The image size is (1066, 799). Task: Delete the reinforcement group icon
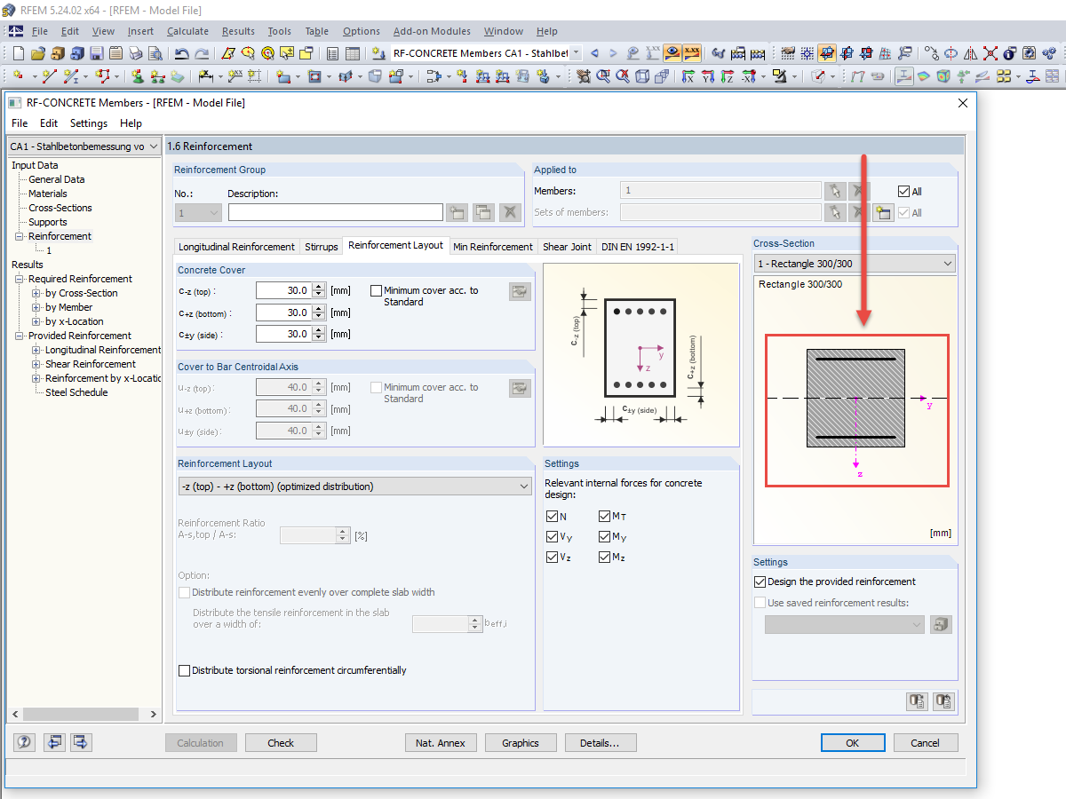[x=510, y=212]
